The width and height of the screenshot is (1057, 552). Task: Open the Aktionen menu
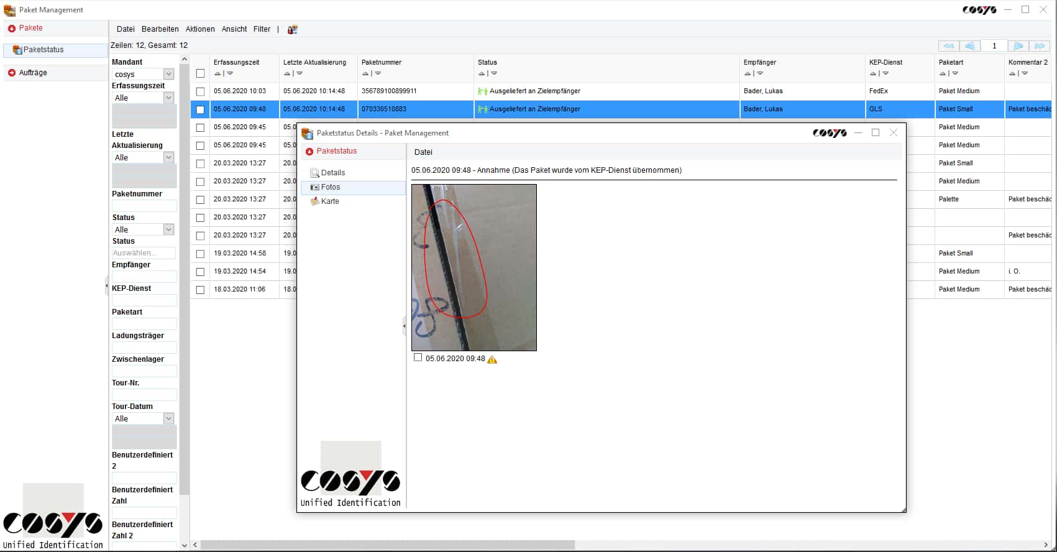200,29
